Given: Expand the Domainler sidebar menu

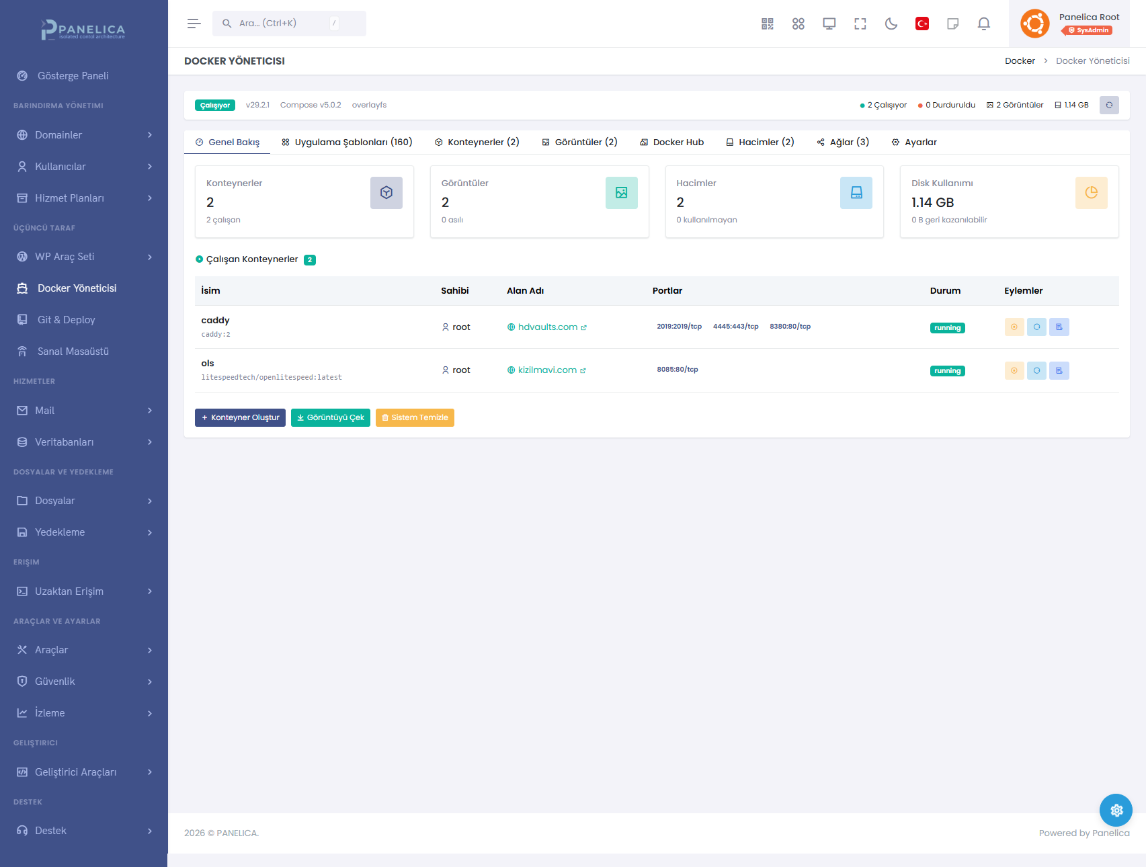Looking at the screenshot, I should (x=84, y=135).
